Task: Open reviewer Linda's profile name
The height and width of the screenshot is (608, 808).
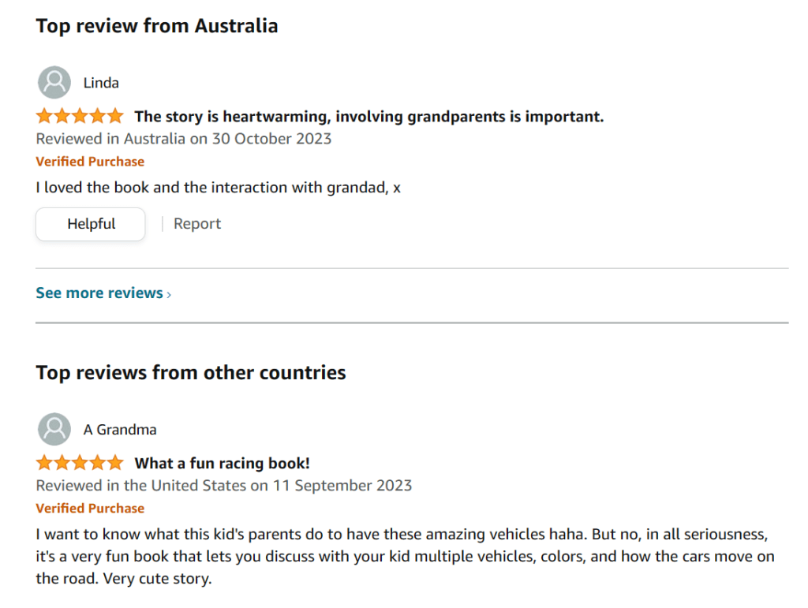Action: pos(101,83)
